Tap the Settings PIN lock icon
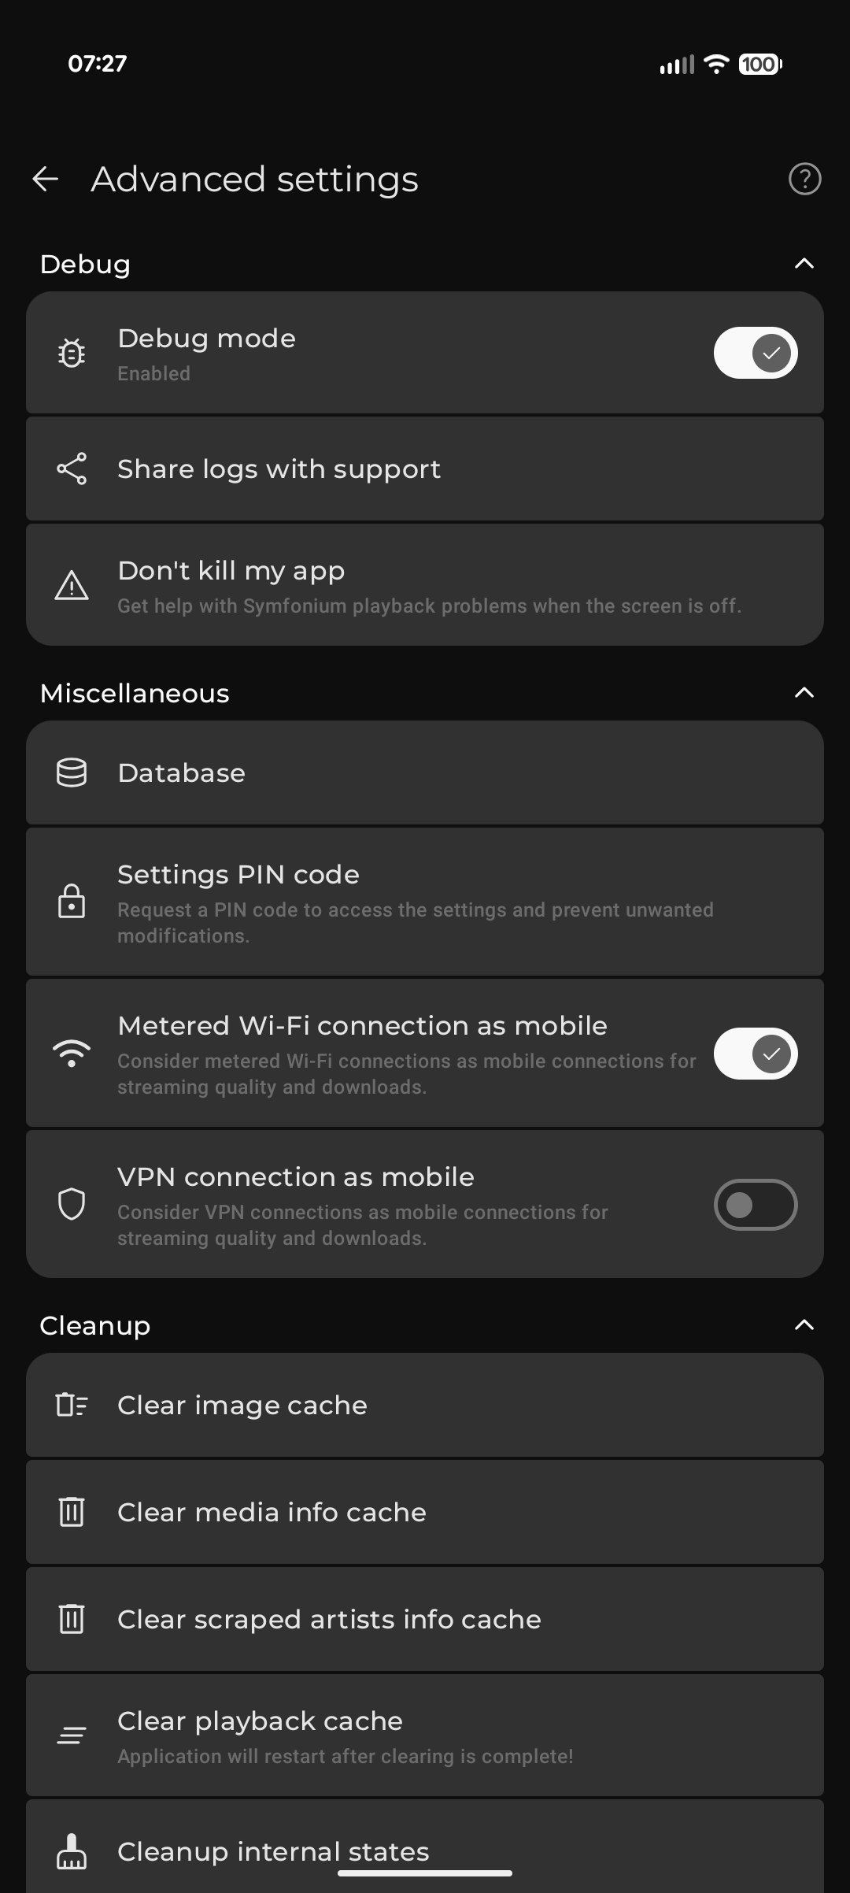The height and width of the screenshot is (1893, 850). tap(72, 902)
